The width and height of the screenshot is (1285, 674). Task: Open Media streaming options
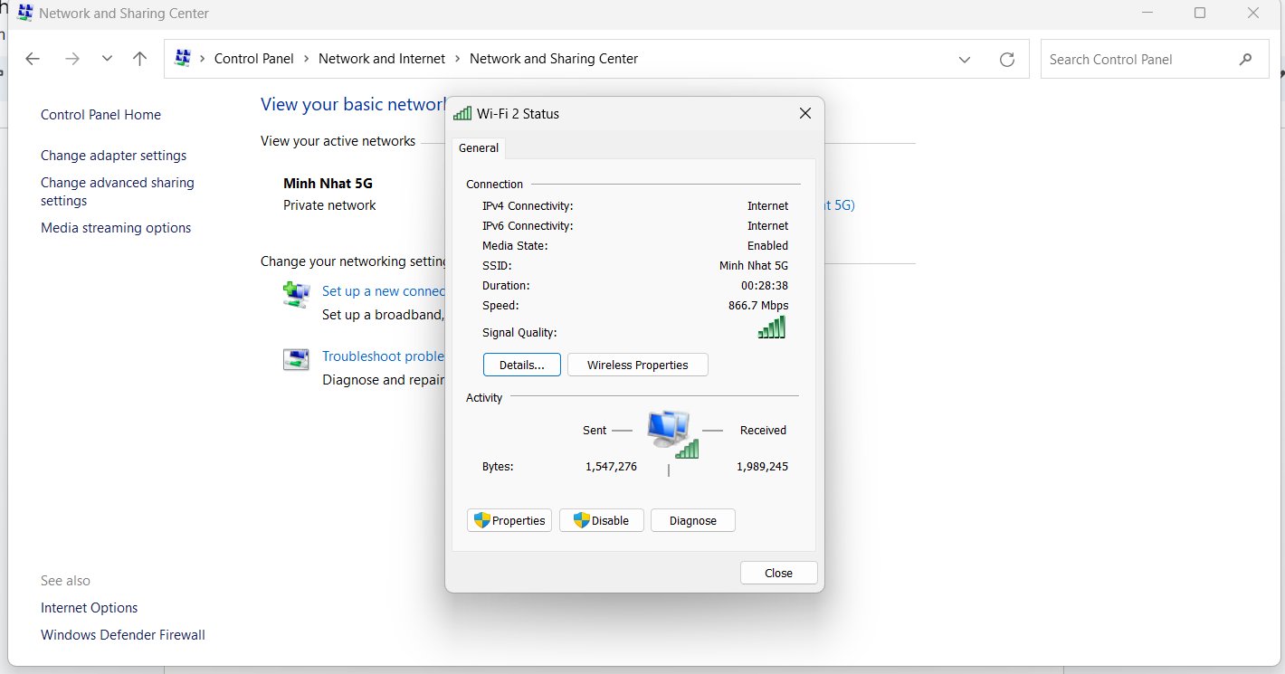[116, 228]
